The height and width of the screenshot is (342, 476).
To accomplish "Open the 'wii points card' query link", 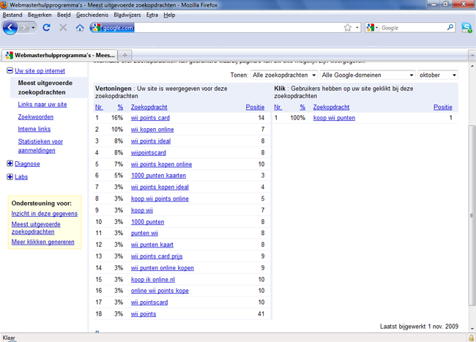I will click(150, 118).
